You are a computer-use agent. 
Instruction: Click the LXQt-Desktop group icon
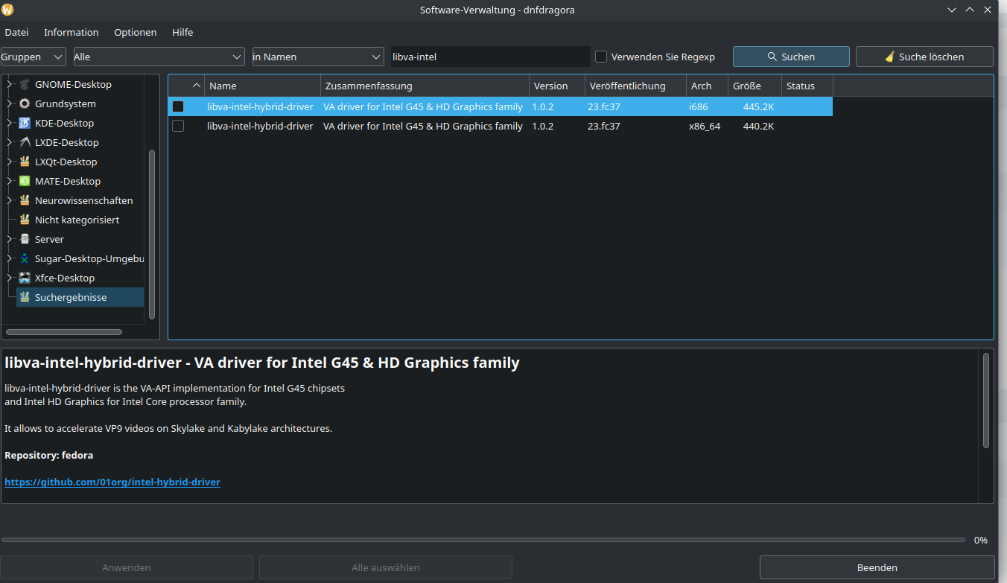[x=25, y=162]
